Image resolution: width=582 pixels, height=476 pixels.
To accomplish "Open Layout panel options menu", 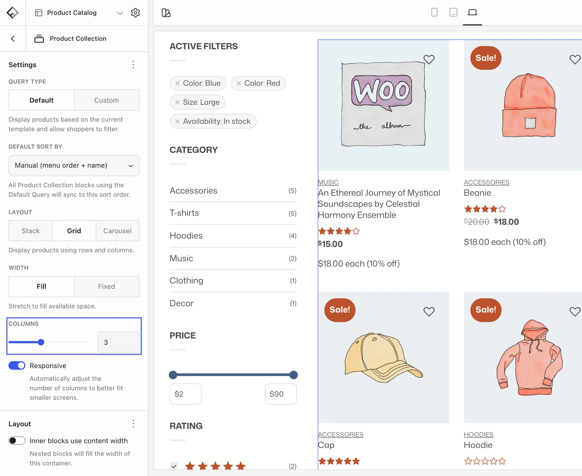I will 133,424.
